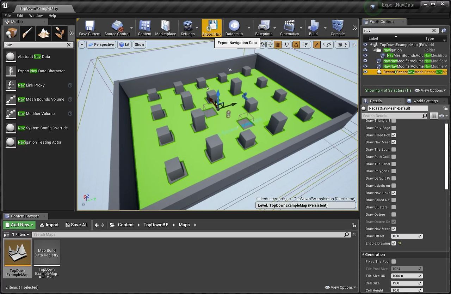
Task: Toggle rotation snapping icon in viewport
Action: point(296,44)
